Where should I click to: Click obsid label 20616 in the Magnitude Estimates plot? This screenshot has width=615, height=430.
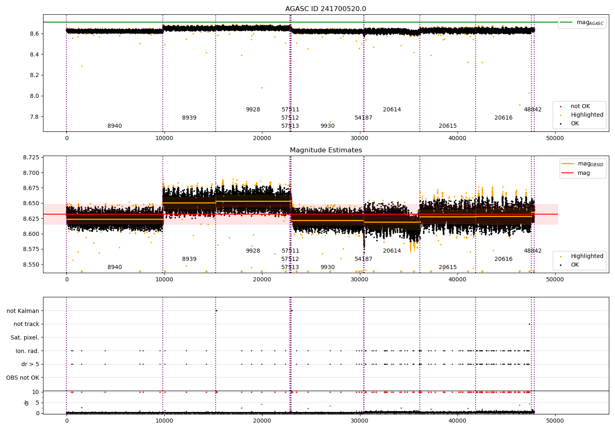pos(503,259)
